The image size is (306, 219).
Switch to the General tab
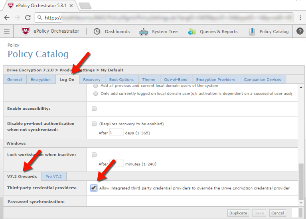tap(15, 80)
